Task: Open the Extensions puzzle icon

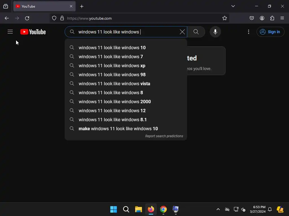Action: point(272,18)
